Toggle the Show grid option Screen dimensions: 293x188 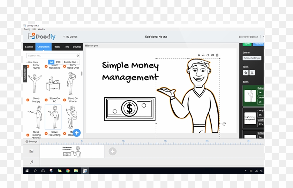click(x=91, y=46)
